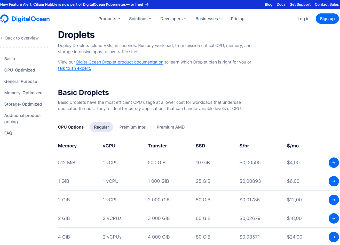Image resolution: width=340 pixels, height=245 pixels.
Task: Click the 512 MiB memory cell
Action: pyautogui.click(x=67, y=163)
